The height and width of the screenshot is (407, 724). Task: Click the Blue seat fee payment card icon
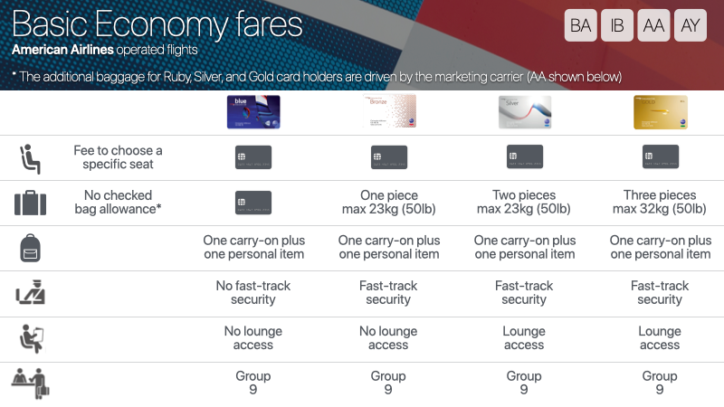click(253, 157)
